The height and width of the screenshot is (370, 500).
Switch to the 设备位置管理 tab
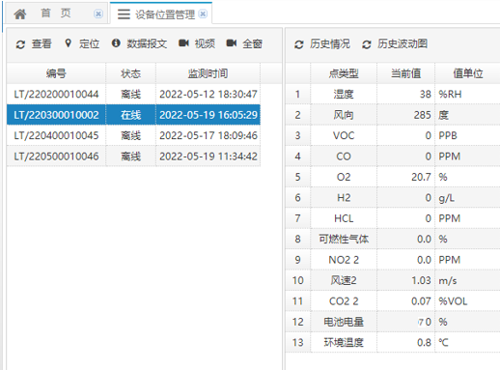161,14
